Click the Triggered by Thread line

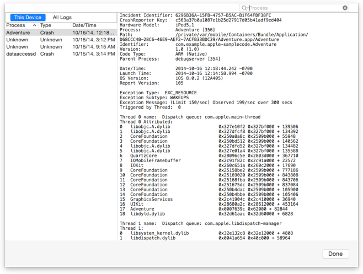click(x=150, y=108)
